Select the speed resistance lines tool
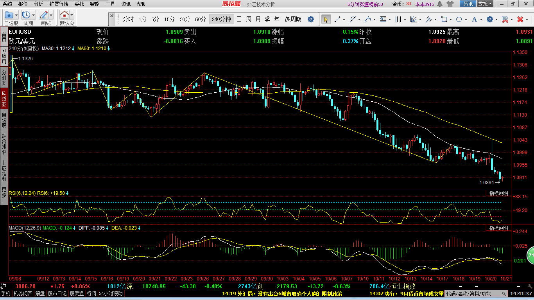Image resolution: width=534 pixels, height=300 pixels. (428, 19)
